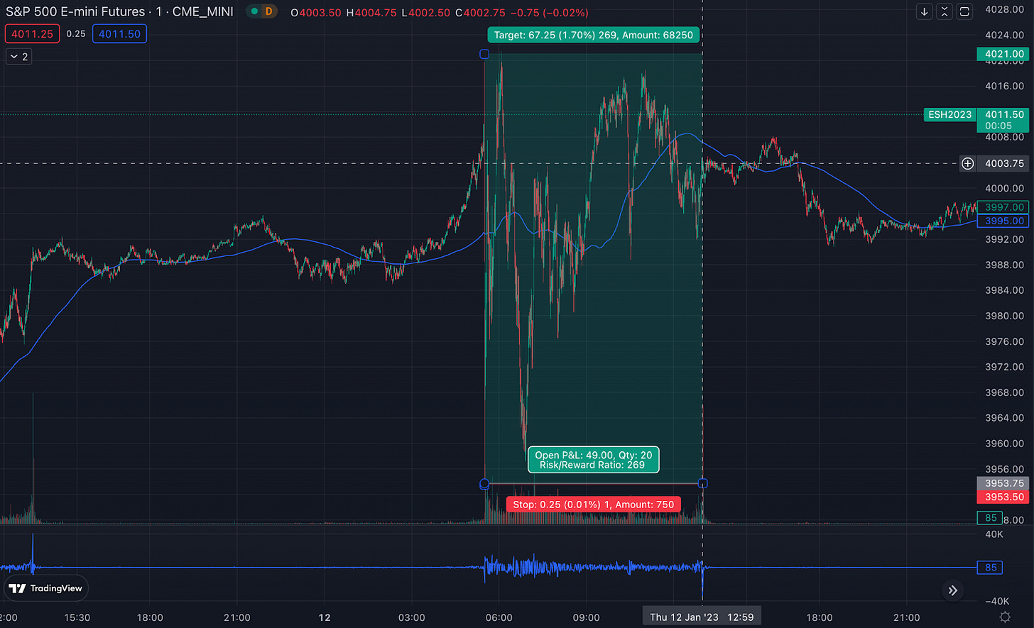Click the Open P&L Risk/Reward info box

(x=594, y=460)
